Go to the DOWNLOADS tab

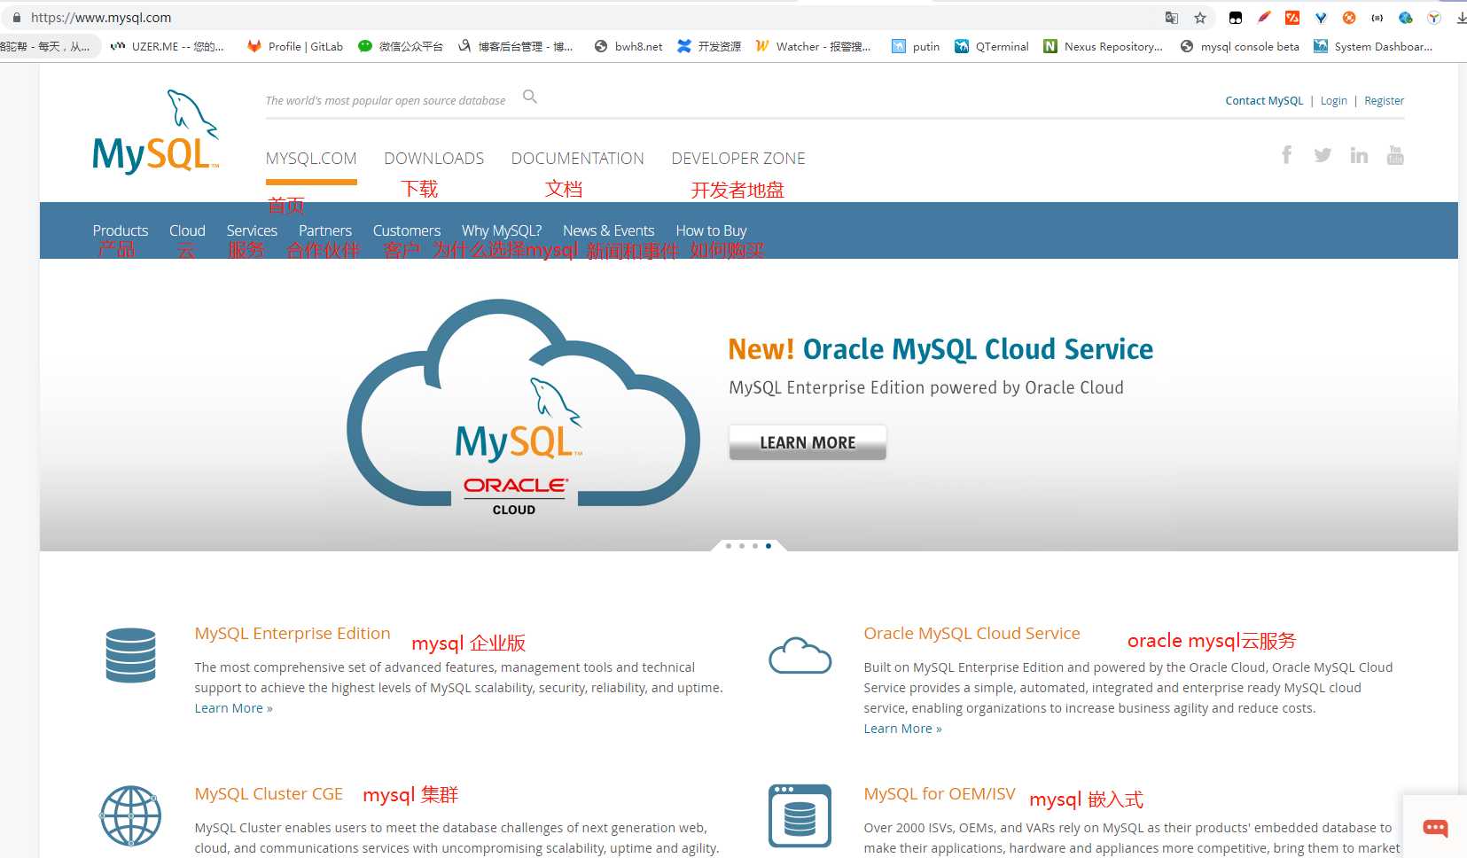[434, 159]
